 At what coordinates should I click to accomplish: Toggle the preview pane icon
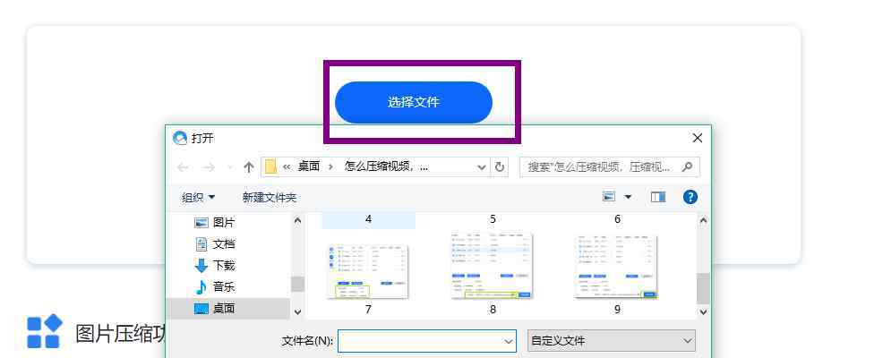658,197
